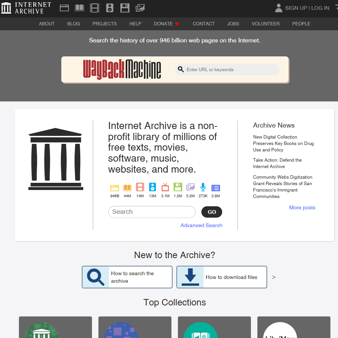Open the PROJECTS menu item
Screen dimensions: 338x338
pyautogui.click(x=104, y=24)
